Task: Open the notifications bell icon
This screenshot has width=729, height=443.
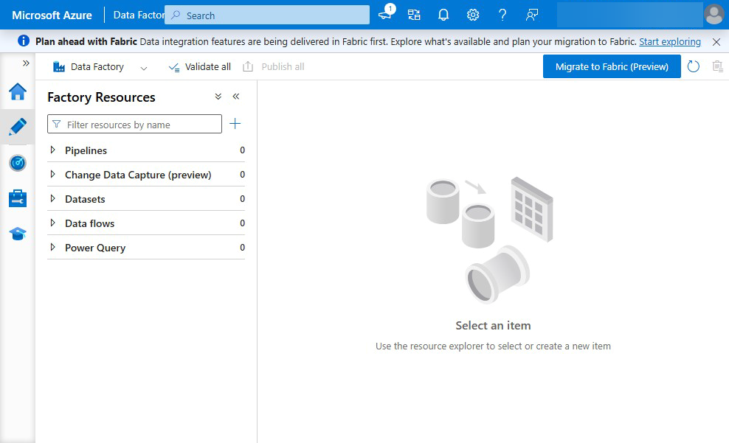Action: [x=443, y=15]
